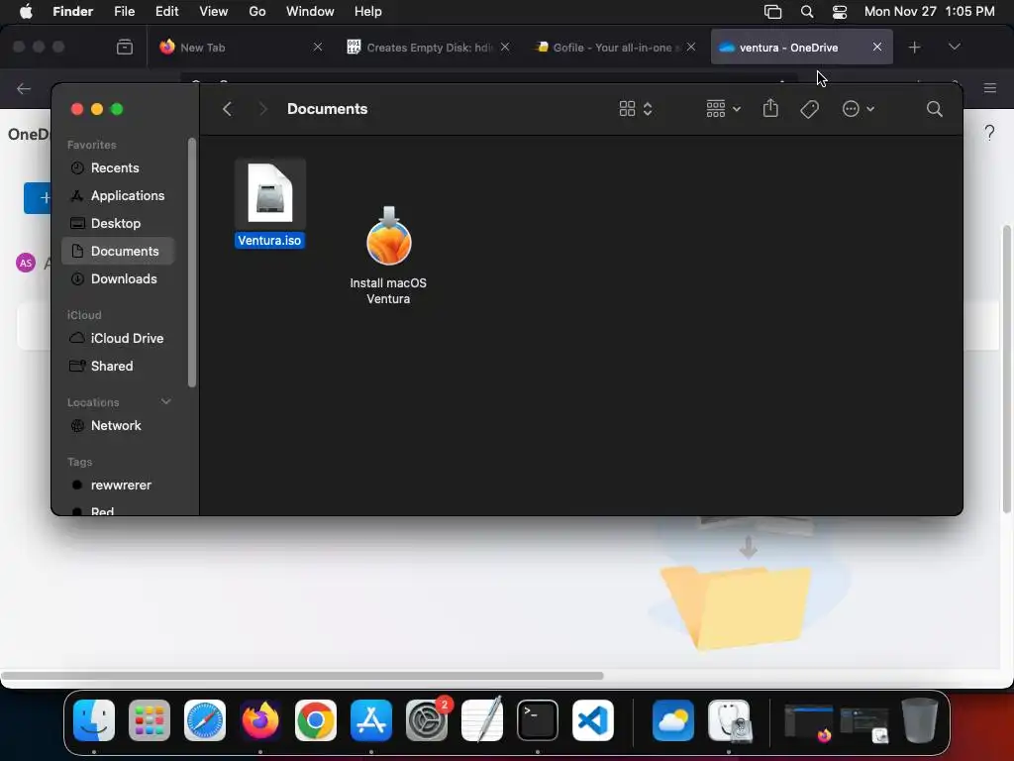
Task: Open Stage Manager menu bar icon
Action: (772, 12)
